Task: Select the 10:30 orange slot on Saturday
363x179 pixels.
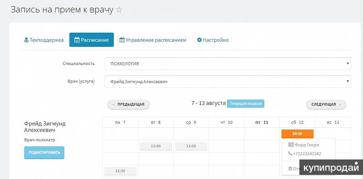Action: (297, 134)
